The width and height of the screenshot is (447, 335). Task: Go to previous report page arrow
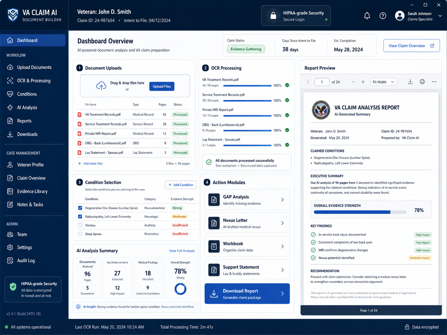[308, 82]
